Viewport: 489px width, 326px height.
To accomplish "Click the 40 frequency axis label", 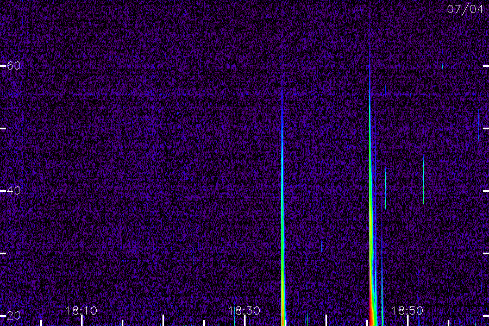I will point(14,190).
